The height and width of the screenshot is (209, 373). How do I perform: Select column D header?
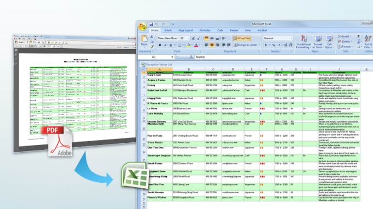click(233, 69)
